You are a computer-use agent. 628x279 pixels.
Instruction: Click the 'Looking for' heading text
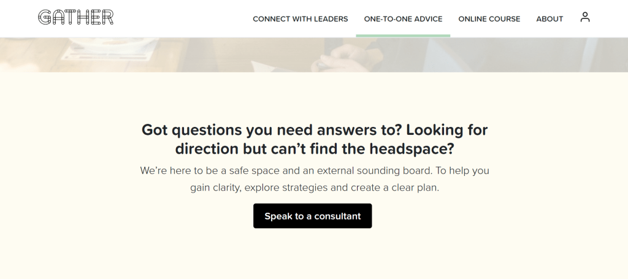click(447, 130)
